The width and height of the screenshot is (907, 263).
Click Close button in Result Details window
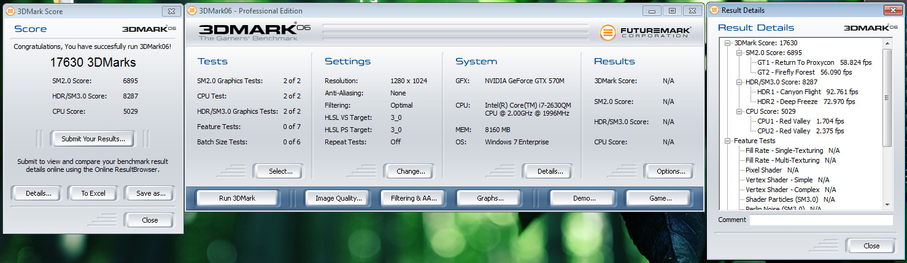pos(871,246)
